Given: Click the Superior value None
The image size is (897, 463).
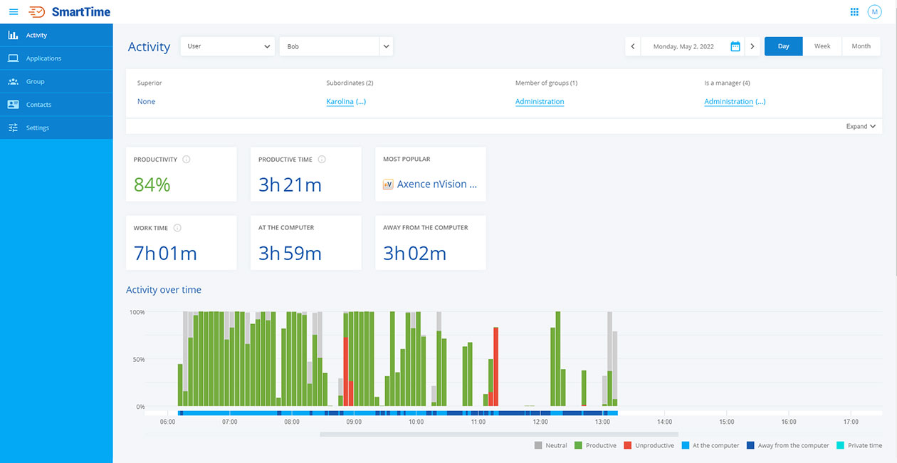Looking at the screenshot, I should [146, 102].
